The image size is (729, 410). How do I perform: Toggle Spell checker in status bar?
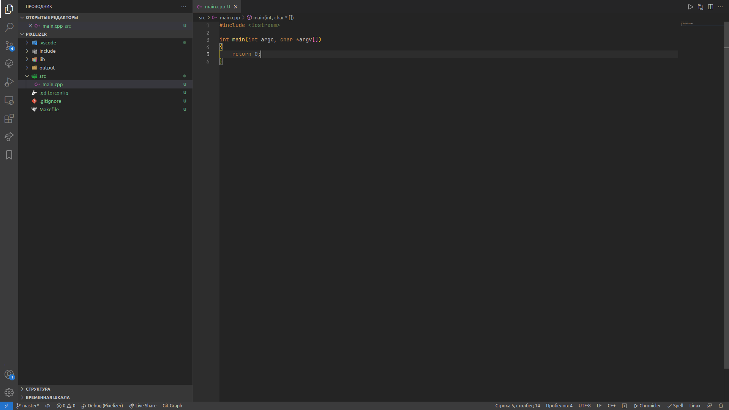click(675, 406)
